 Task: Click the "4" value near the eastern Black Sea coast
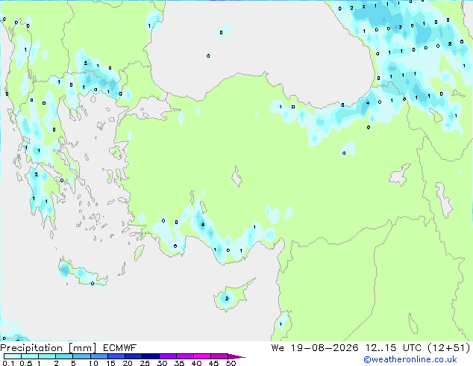pyautogui.click(x=368, y=103)
